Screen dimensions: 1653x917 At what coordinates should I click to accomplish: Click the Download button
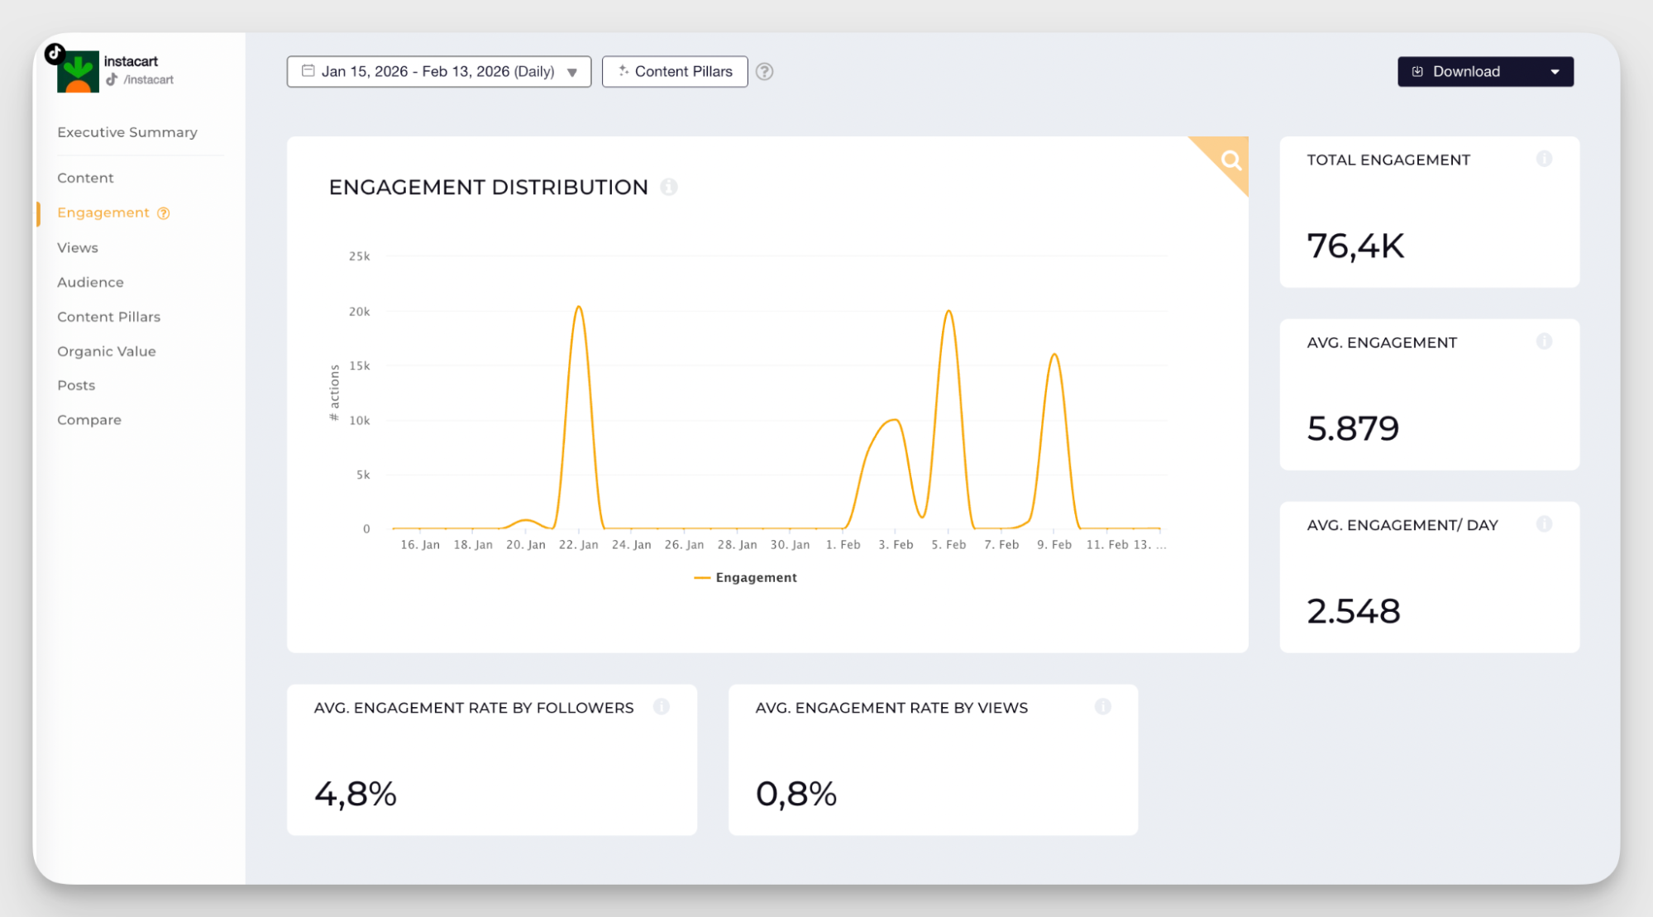pyautogui.click(x=1464, y=71)
